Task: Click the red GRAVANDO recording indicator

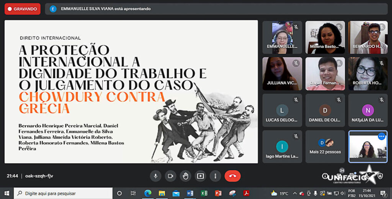Action: [23, 9]
